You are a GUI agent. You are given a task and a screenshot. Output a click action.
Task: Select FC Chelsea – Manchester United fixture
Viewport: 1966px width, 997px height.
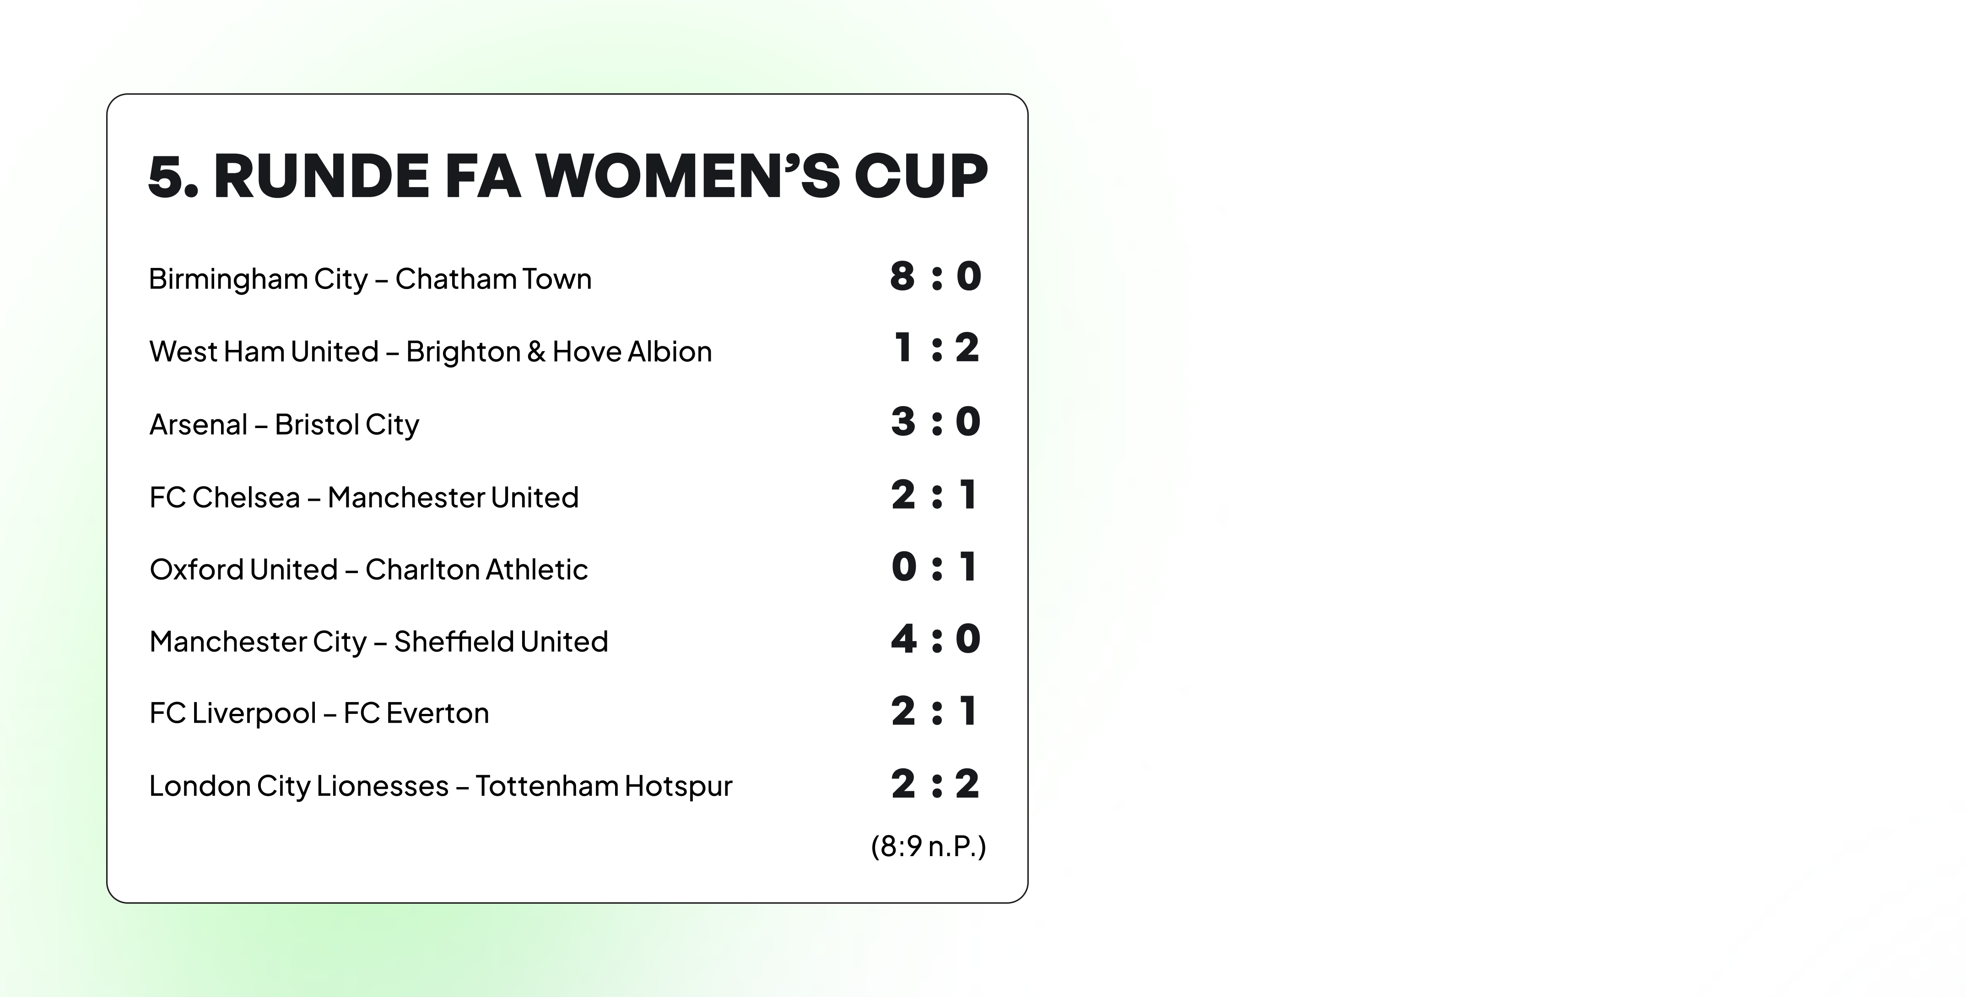(364, 497)
